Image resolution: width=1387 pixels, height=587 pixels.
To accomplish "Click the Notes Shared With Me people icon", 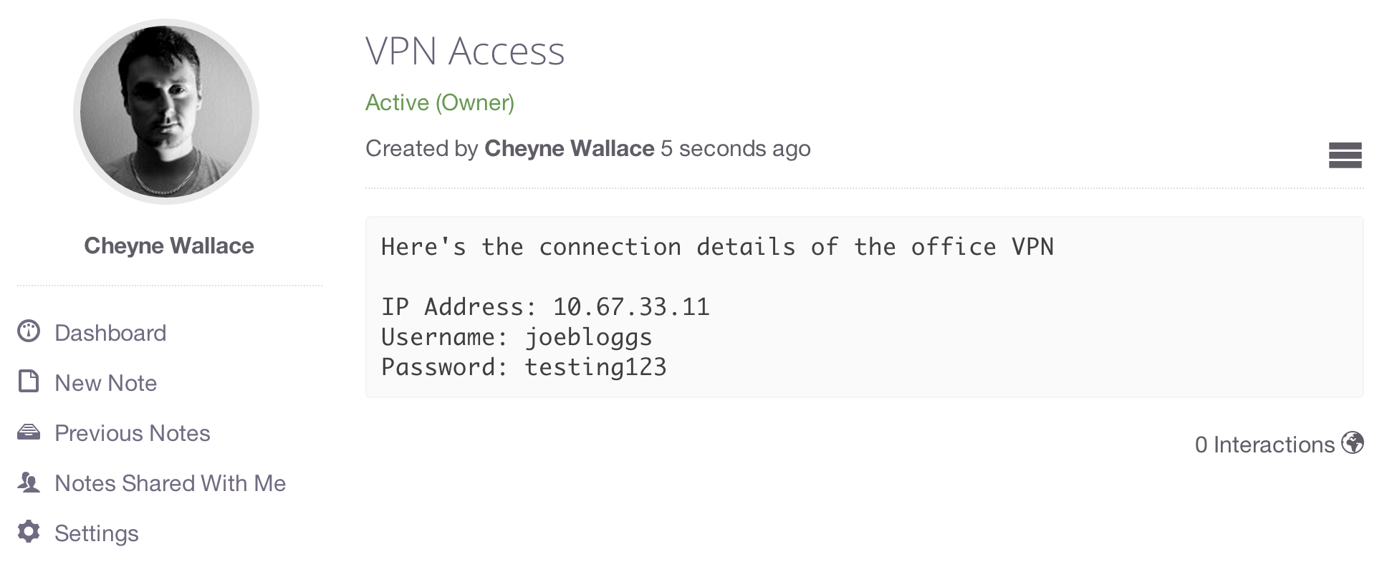I will (29, 482).
